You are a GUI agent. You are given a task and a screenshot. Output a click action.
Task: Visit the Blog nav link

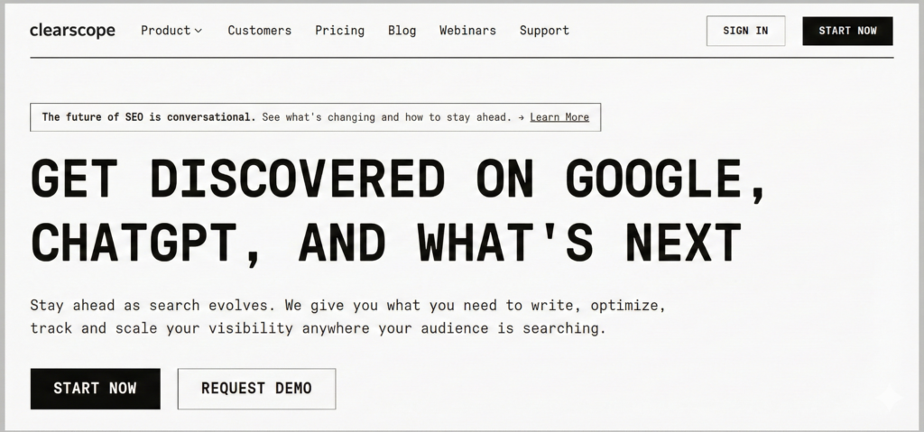coord(402,31)
